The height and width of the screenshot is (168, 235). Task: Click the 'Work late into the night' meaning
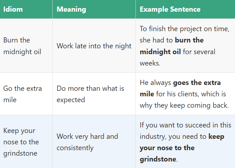[94, 46]
